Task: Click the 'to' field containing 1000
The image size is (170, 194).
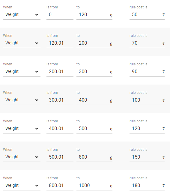Action: pos(94,185)
